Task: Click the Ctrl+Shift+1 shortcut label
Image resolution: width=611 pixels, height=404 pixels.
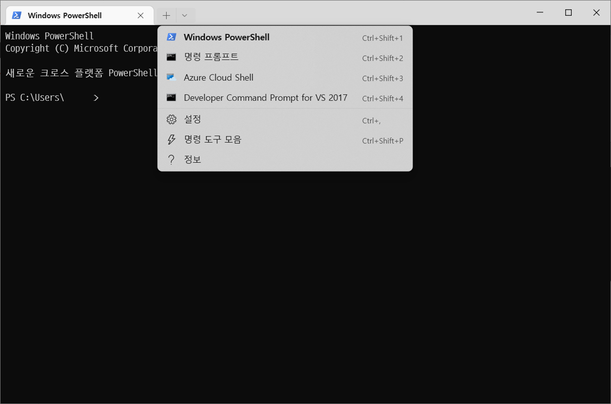Action: coord(383,38)
